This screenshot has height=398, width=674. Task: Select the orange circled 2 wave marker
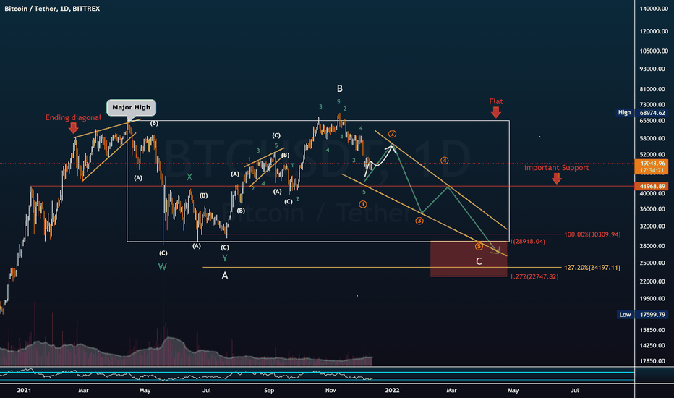(x=392, y=135)
